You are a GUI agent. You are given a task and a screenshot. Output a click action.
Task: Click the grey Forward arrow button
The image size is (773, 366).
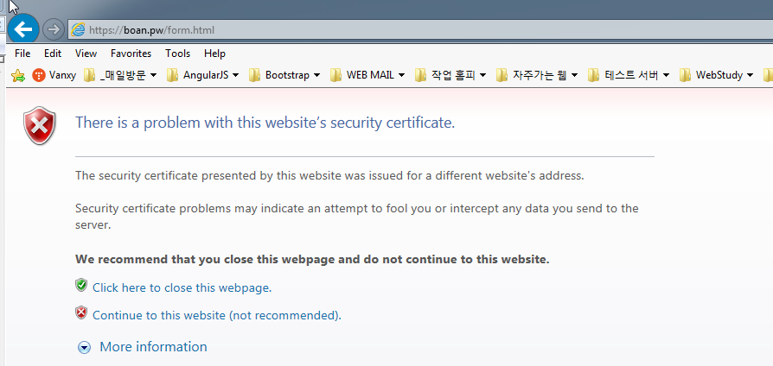point(54,29)
